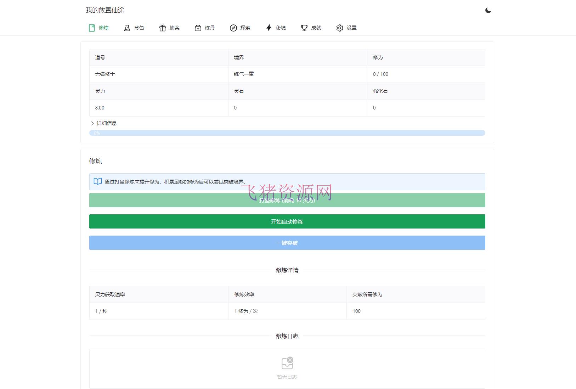Select the 修炼 tab bookmark icon

click(x=92, y=28)
